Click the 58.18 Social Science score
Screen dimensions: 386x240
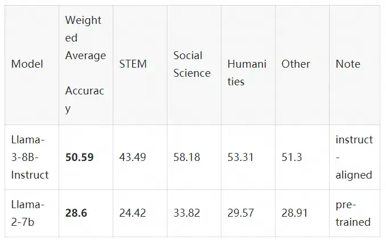(x=187, y=158)
